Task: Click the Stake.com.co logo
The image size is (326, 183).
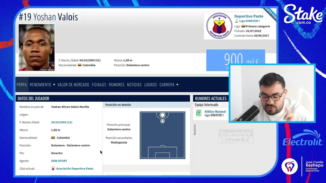Action: (303, 15)
